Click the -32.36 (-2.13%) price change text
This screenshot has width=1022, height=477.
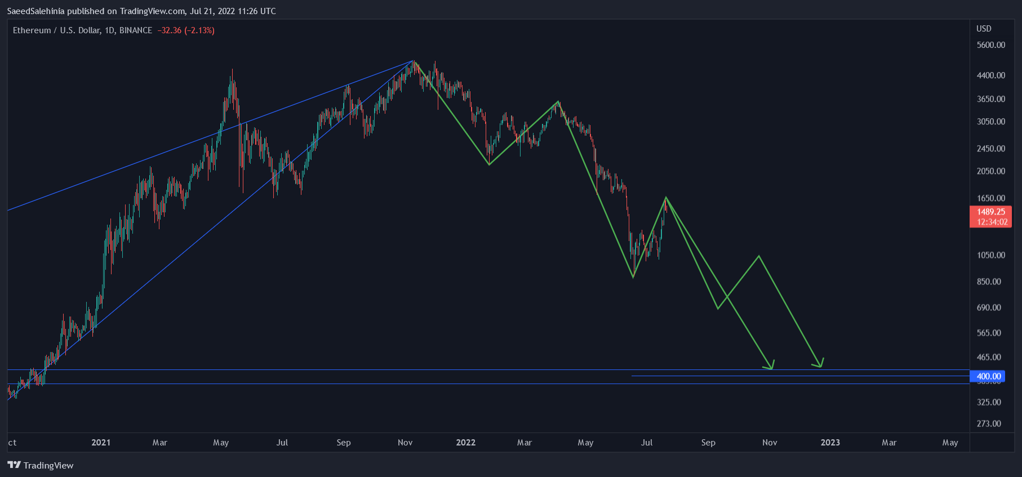click(186, 30)
